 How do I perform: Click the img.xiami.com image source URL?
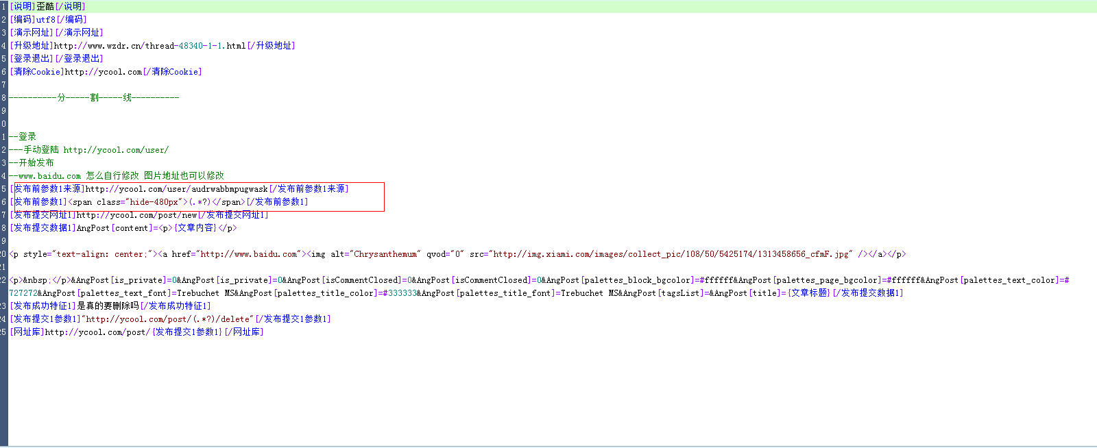pos(672,254)
